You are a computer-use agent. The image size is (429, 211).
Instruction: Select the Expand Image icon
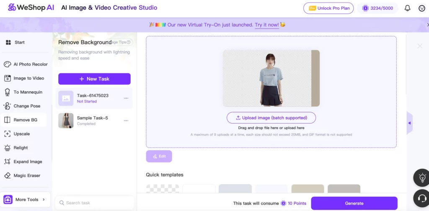tap(8, 162)
